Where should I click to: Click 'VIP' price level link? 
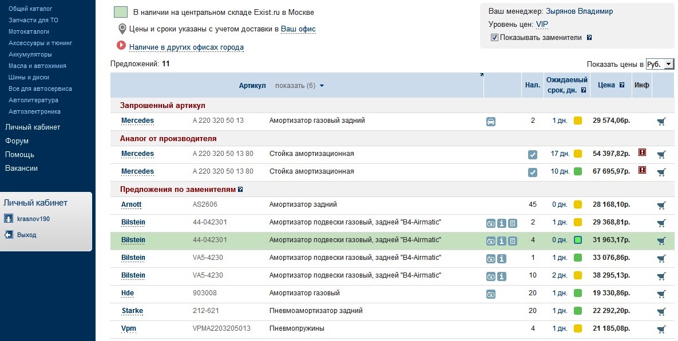click(542, 24)
